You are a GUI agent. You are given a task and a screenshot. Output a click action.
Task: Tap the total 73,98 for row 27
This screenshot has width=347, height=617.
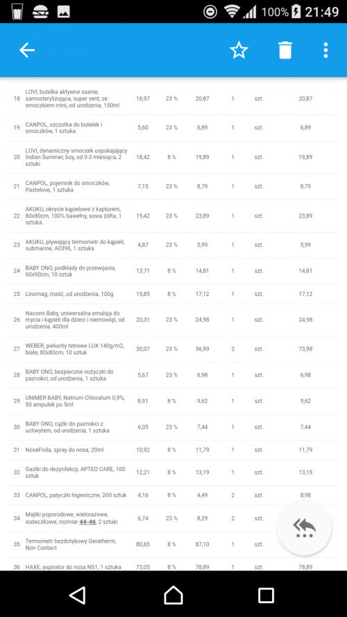(x=305, y=349)
